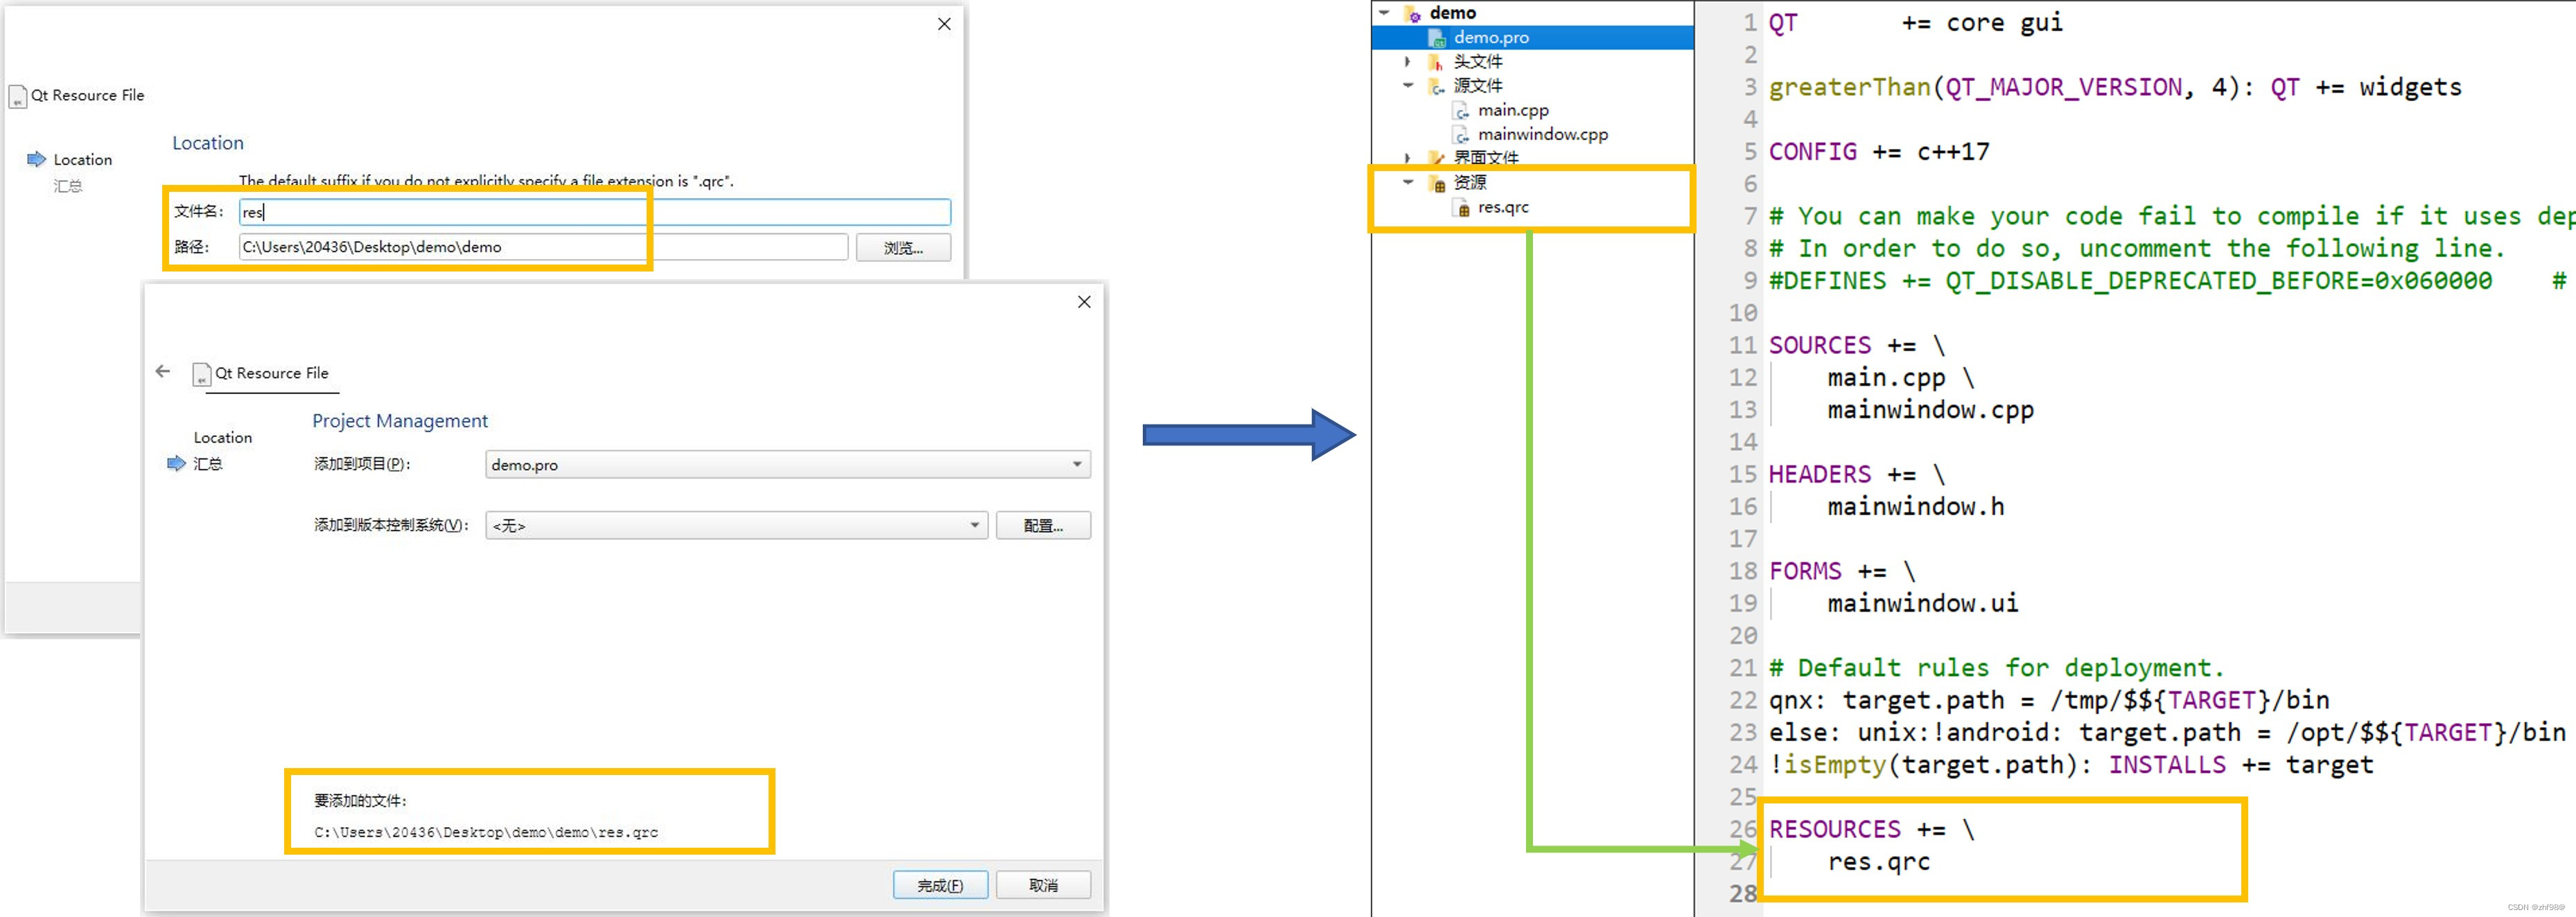2576x917 pixels.
Task: Click the 配置... configure button
Action: pos(1043,526)
